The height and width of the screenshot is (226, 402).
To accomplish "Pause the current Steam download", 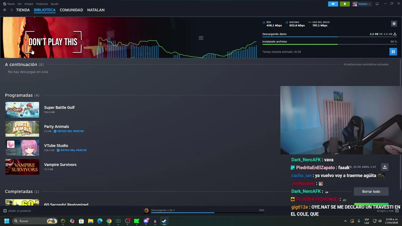I will click(393, 52).
